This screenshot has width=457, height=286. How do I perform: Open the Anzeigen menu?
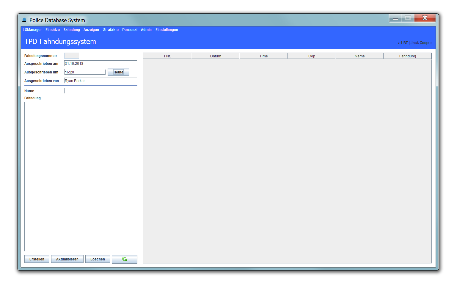point(91,30)
